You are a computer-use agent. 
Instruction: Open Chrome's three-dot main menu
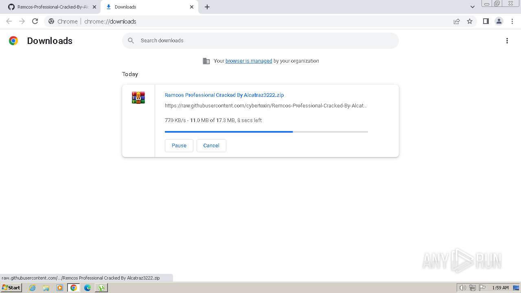pyautogui.click(x=512, y=22)
